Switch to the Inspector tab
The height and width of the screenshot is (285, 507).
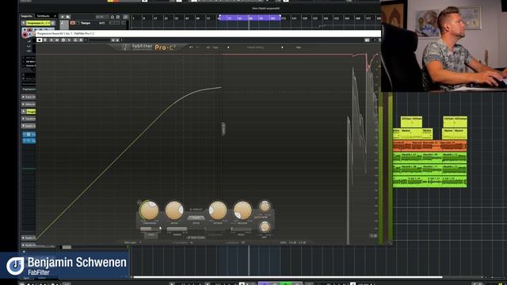pos(26,16)
